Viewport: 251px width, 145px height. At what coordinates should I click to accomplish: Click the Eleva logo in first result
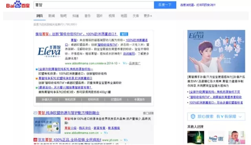[49, 51]
